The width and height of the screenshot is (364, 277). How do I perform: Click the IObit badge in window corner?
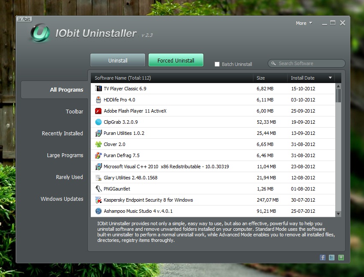pos(24,19)
